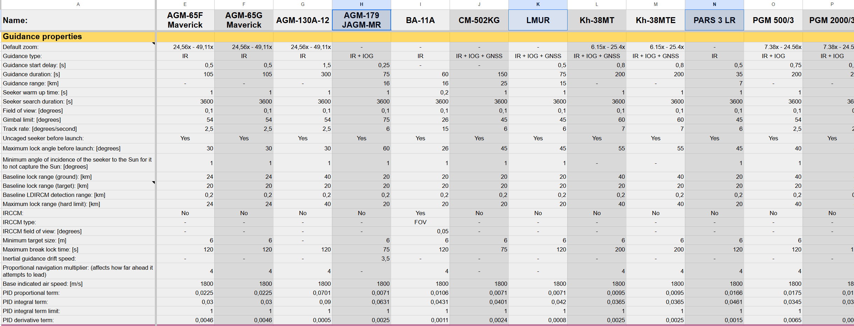Select CM-502KG guidance type cell
The width and height of the screenshot is (854, 326).
pyautogui.click(x=479, y=56)
